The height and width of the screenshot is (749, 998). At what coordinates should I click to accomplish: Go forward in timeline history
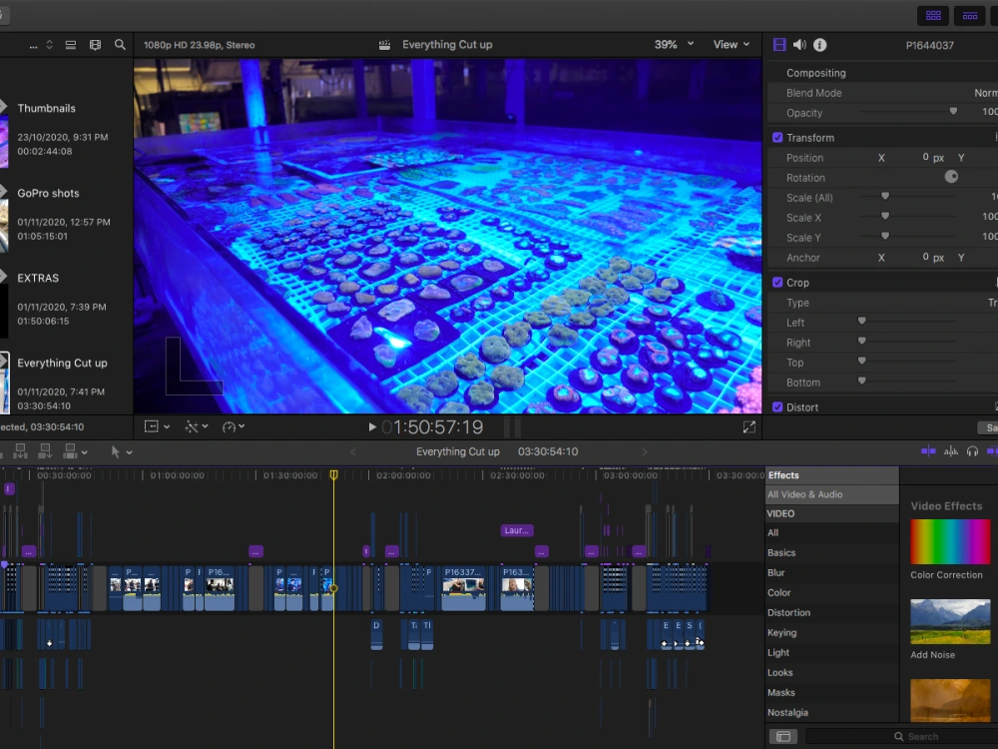[644, 451]
